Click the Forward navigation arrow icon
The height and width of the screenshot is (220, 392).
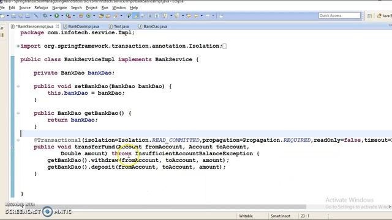coord(208,16)
